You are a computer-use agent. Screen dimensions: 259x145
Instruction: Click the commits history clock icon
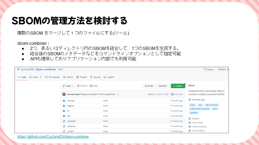(x=172, y=94)
